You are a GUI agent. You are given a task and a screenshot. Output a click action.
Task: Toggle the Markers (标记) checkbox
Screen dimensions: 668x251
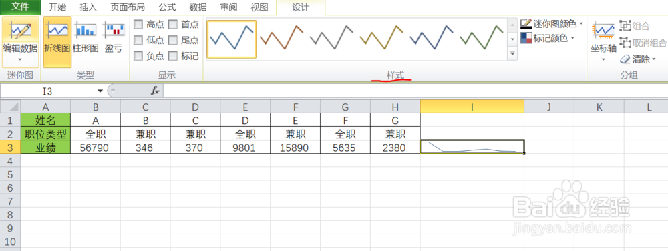click(x=172, y=55)
